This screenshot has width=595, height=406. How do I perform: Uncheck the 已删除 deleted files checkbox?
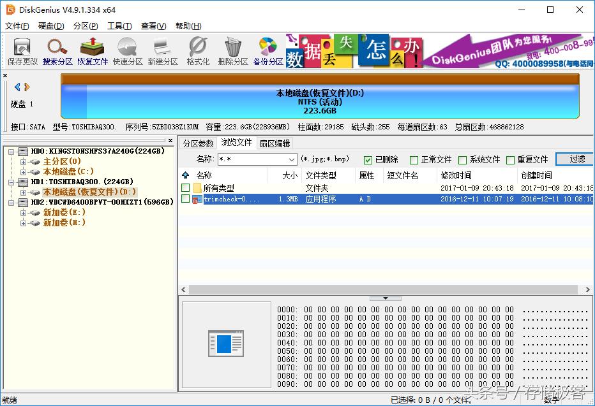pos(368,160)
